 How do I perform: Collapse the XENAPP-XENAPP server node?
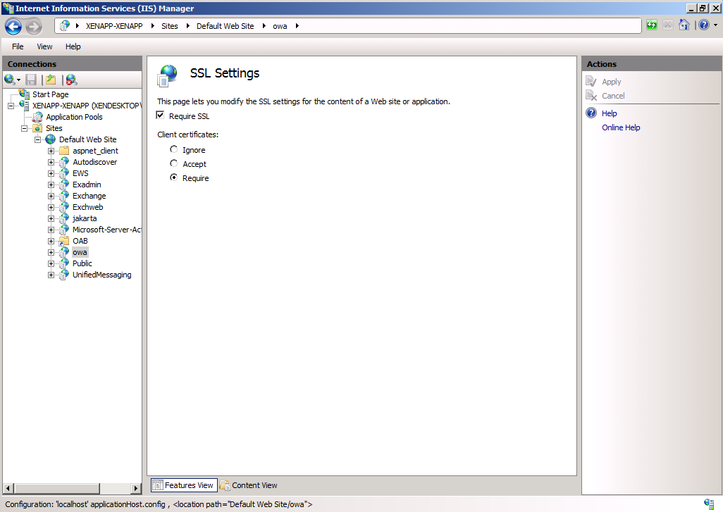10,106
